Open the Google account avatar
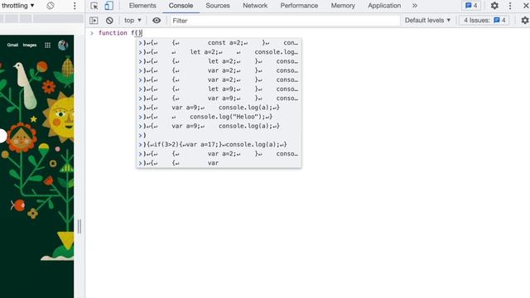This screenshot has height=298, width=530. (63, 45)
